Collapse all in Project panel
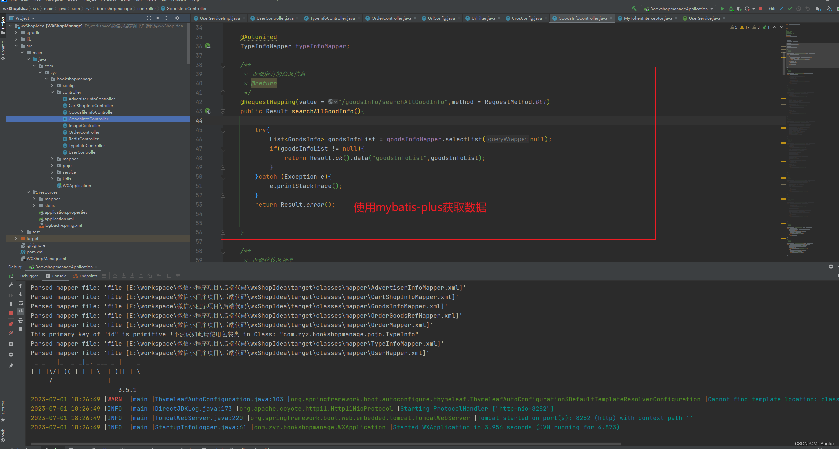Viewport: 839px width, 449px height. [x=166, y=18]
